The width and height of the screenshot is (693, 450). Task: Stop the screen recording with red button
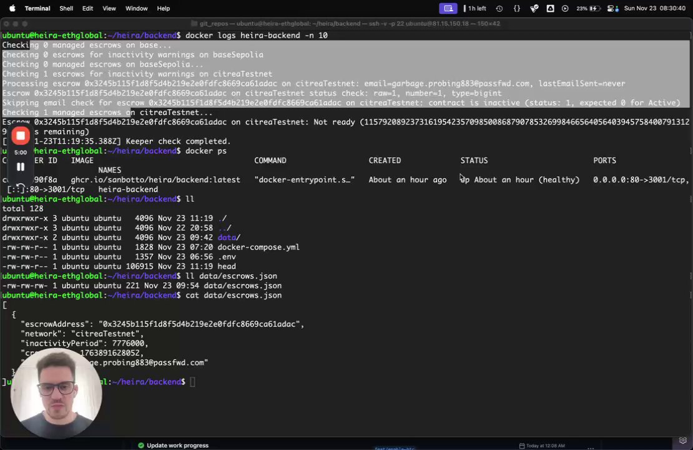21,136
